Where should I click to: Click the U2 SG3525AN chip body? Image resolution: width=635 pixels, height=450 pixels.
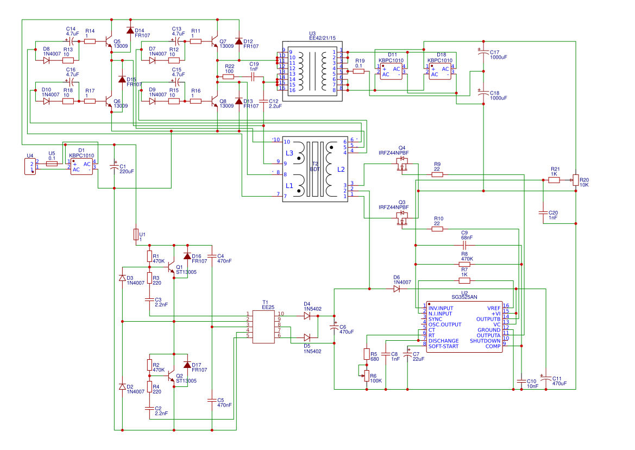[464, 327]
